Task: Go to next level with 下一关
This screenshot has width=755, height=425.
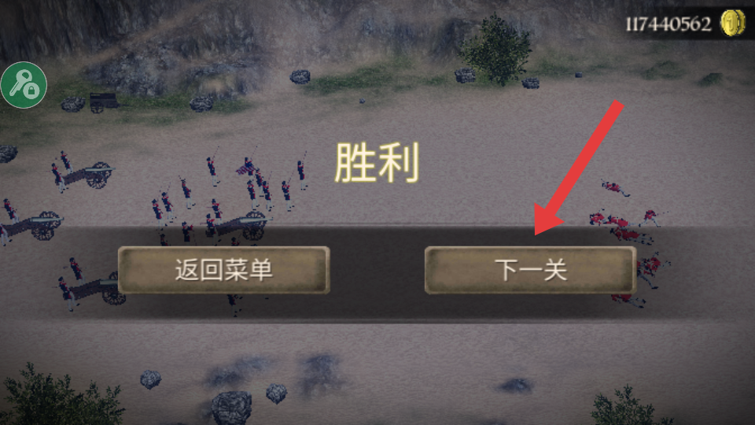Action: pos(531,270)
